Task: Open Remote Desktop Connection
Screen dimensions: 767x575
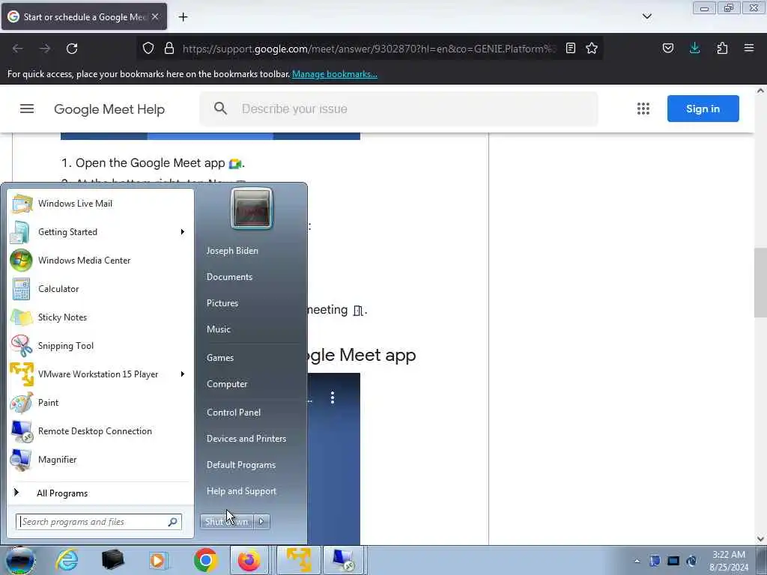Action: pyautogui.click(x=100, y=431)
